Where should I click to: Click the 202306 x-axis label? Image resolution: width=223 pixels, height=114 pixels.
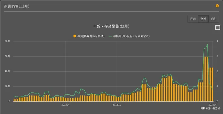pyautogui.click(x=213, y=105)
